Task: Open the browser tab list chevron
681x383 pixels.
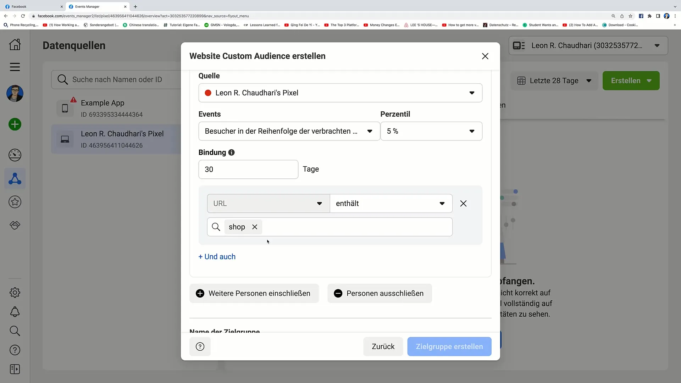Action: 675,6
